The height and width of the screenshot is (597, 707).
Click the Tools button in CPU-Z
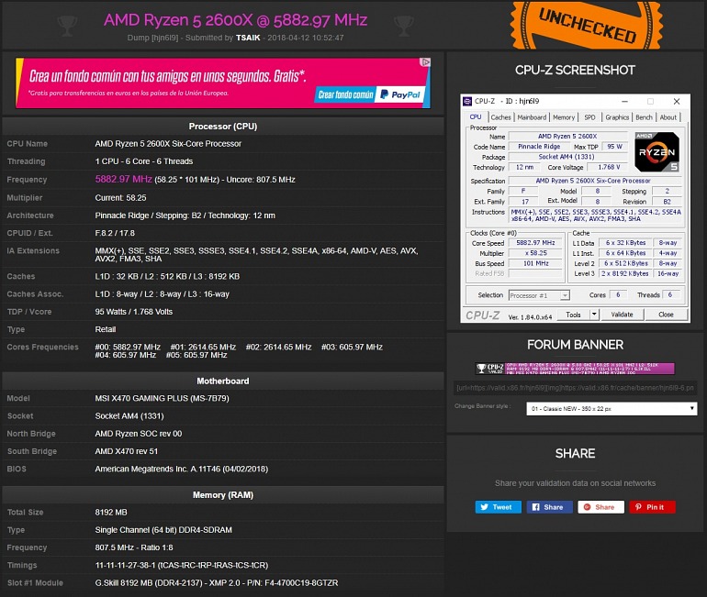pos(574,315)
